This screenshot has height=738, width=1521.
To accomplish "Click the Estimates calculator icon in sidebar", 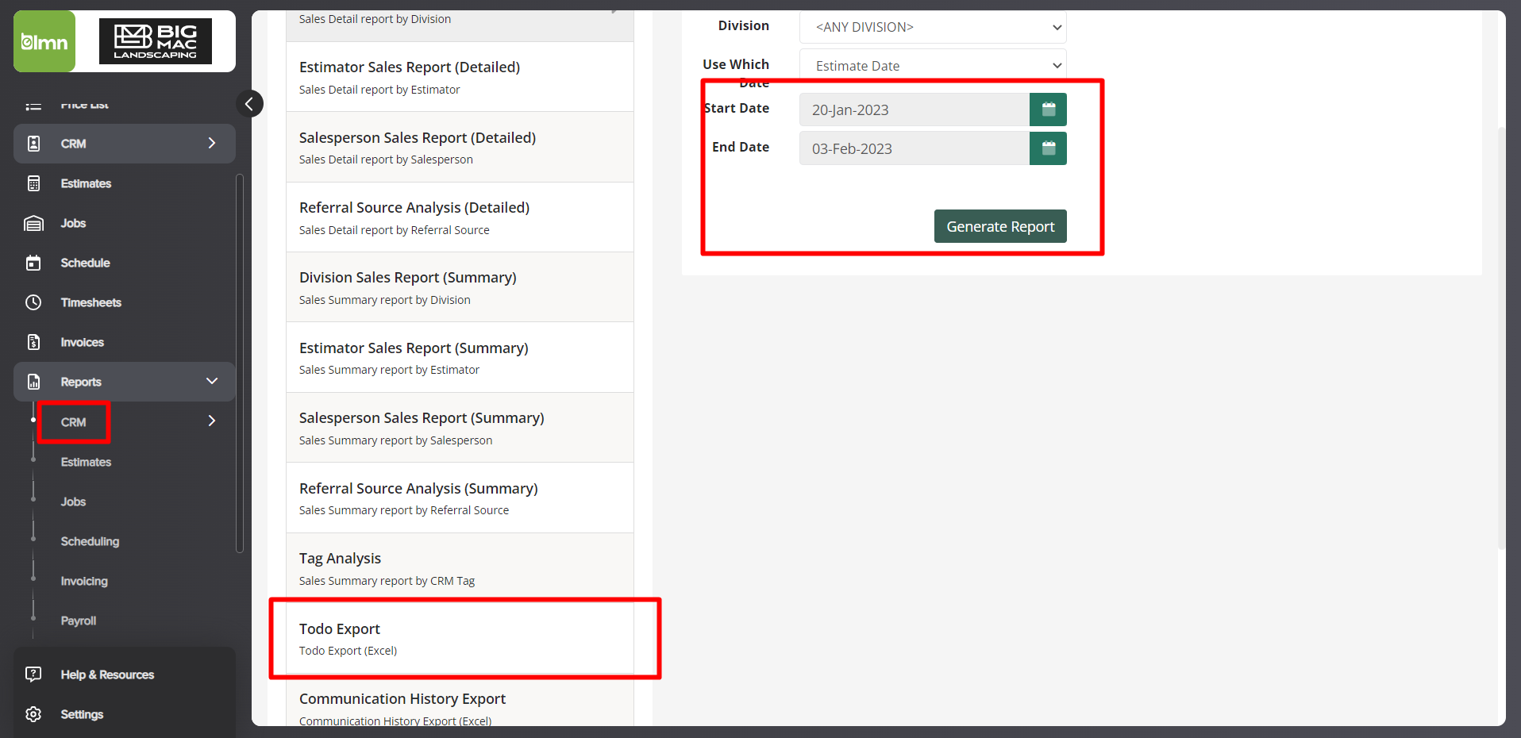I will click(x=33, y=183).
